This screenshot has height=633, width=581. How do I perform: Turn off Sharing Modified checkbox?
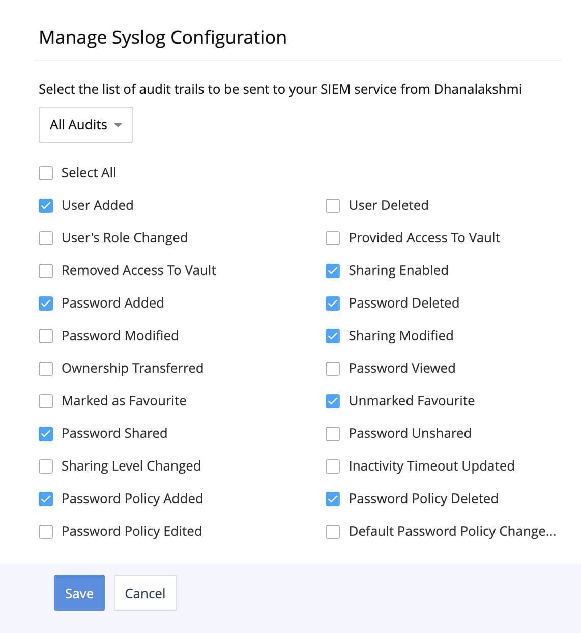coord(333,336)
